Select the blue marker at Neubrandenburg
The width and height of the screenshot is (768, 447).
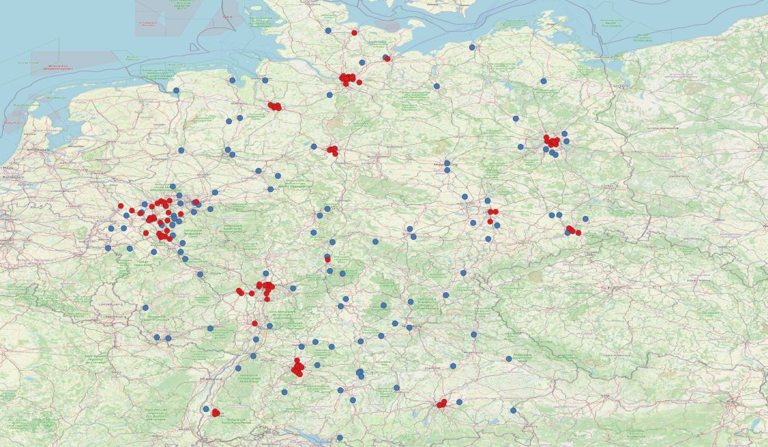[x=543, y=81]
